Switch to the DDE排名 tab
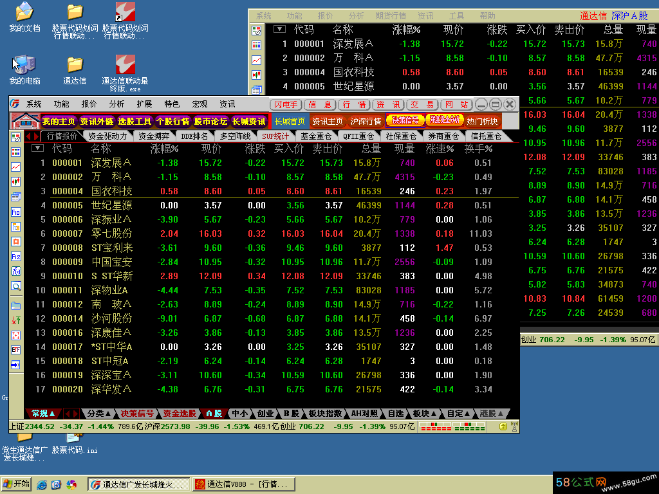 click(194, 136)
